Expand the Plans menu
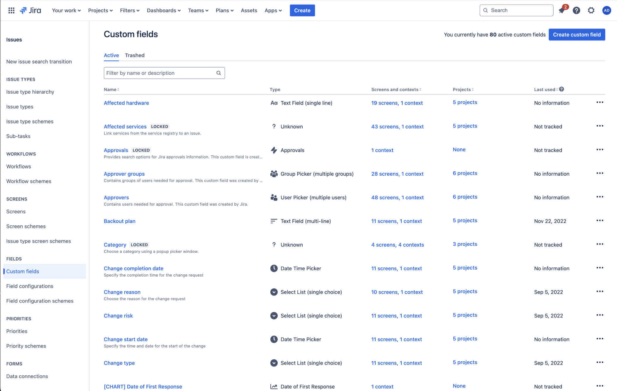Screen dimensions: 617x391 pyautogui.click(x=225, y=11)
